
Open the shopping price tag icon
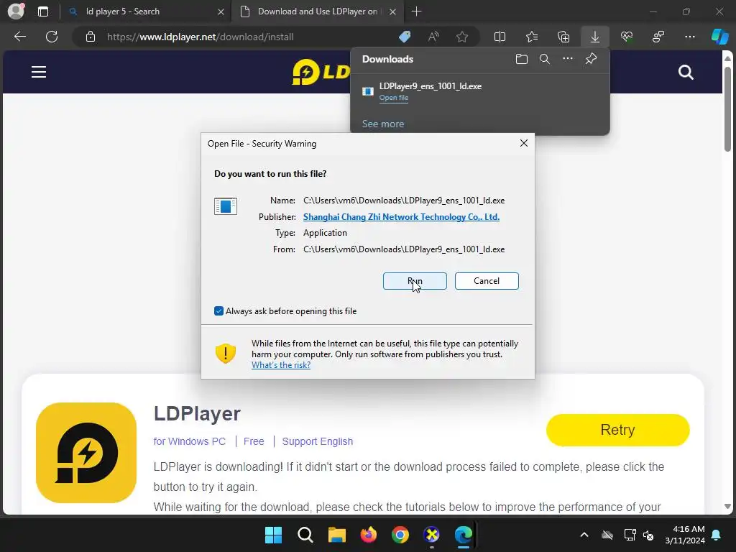405,37
